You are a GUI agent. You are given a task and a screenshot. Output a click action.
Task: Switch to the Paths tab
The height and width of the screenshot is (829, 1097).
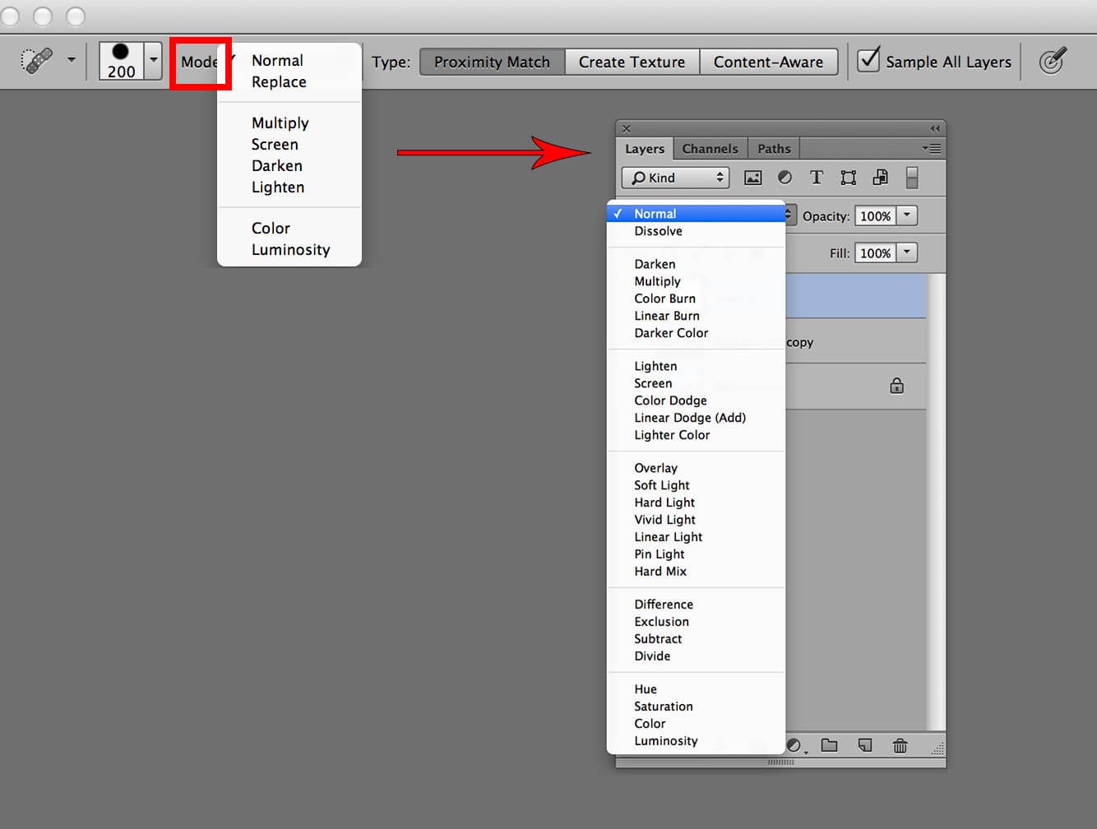coord(774,149)
